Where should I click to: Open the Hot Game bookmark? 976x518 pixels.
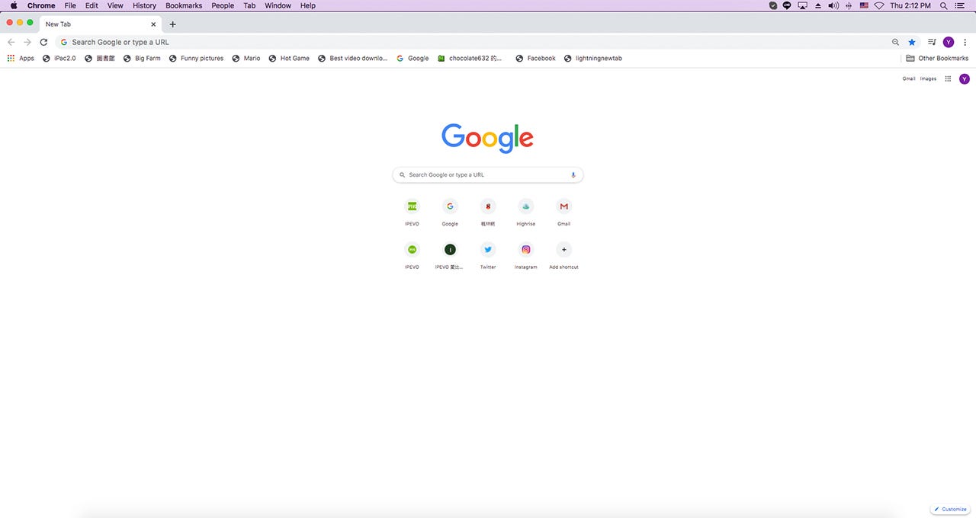[289, 58]
